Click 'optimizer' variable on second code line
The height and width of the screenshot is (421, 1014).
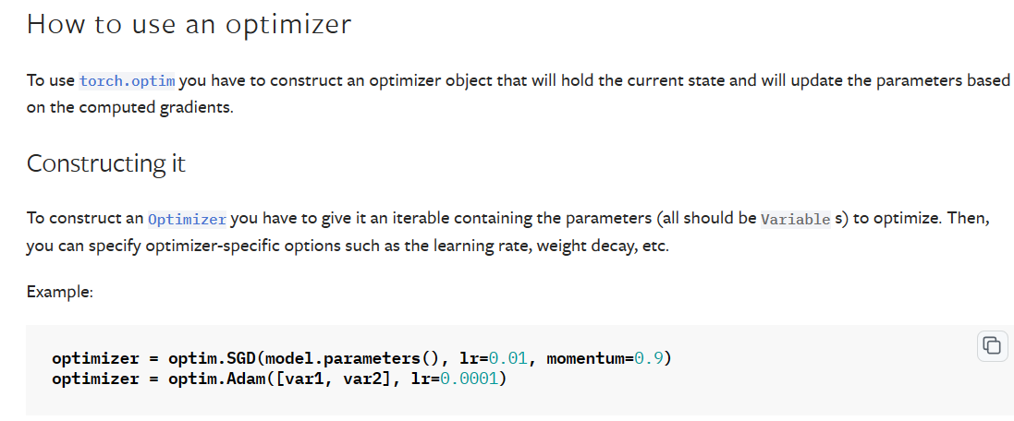pyautogui.click(x=95, y=379)
